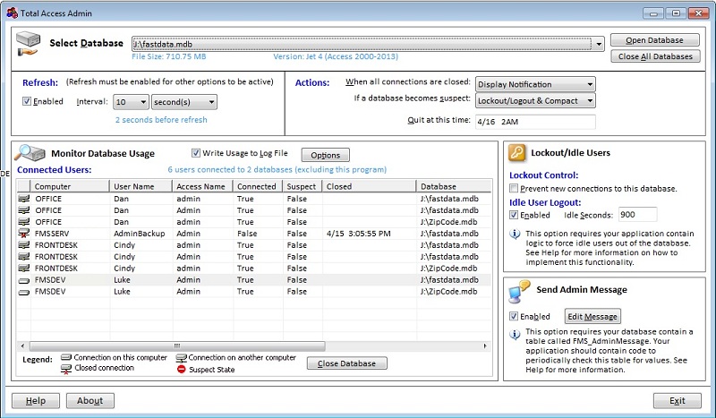
Task: Open the Help button
Action: pos(36,401)
